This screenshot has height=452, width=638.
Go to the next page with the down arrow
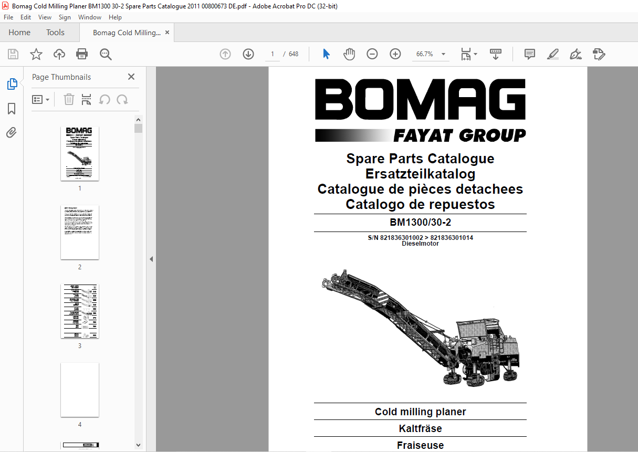[x=248, y=54]
